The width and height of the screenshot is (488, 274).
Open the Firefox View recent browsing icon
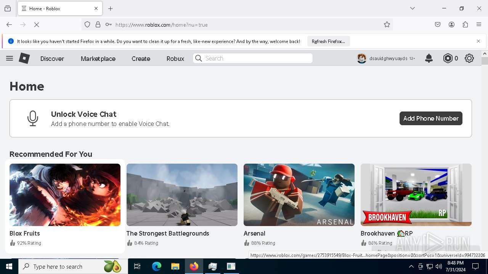(x=8, y=8)
